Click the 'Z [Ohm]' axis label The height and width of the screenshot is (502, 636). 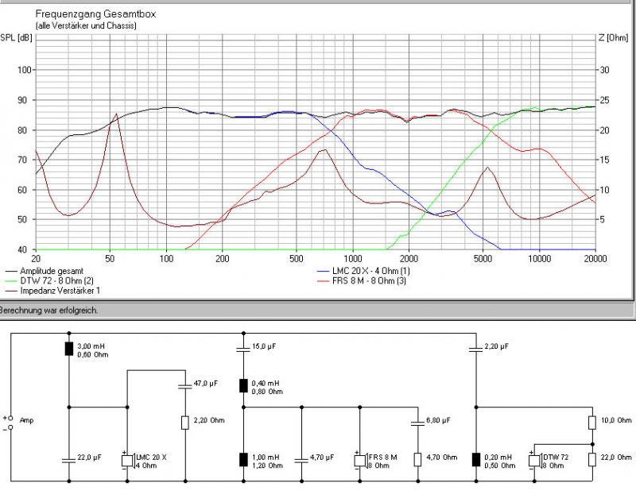[x=613, y=37]
